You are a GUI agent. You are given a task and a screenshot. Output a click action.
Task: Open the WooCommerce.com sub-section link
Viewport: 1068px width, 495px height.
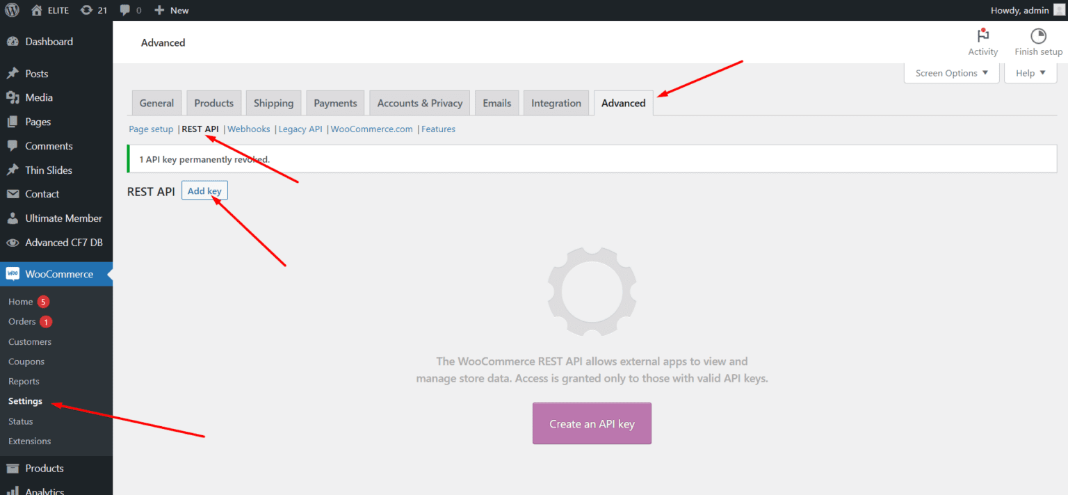371,129
